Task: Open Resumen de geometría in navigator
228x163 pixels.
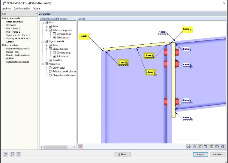Action: pyautogui.click(x=18, y=49)
